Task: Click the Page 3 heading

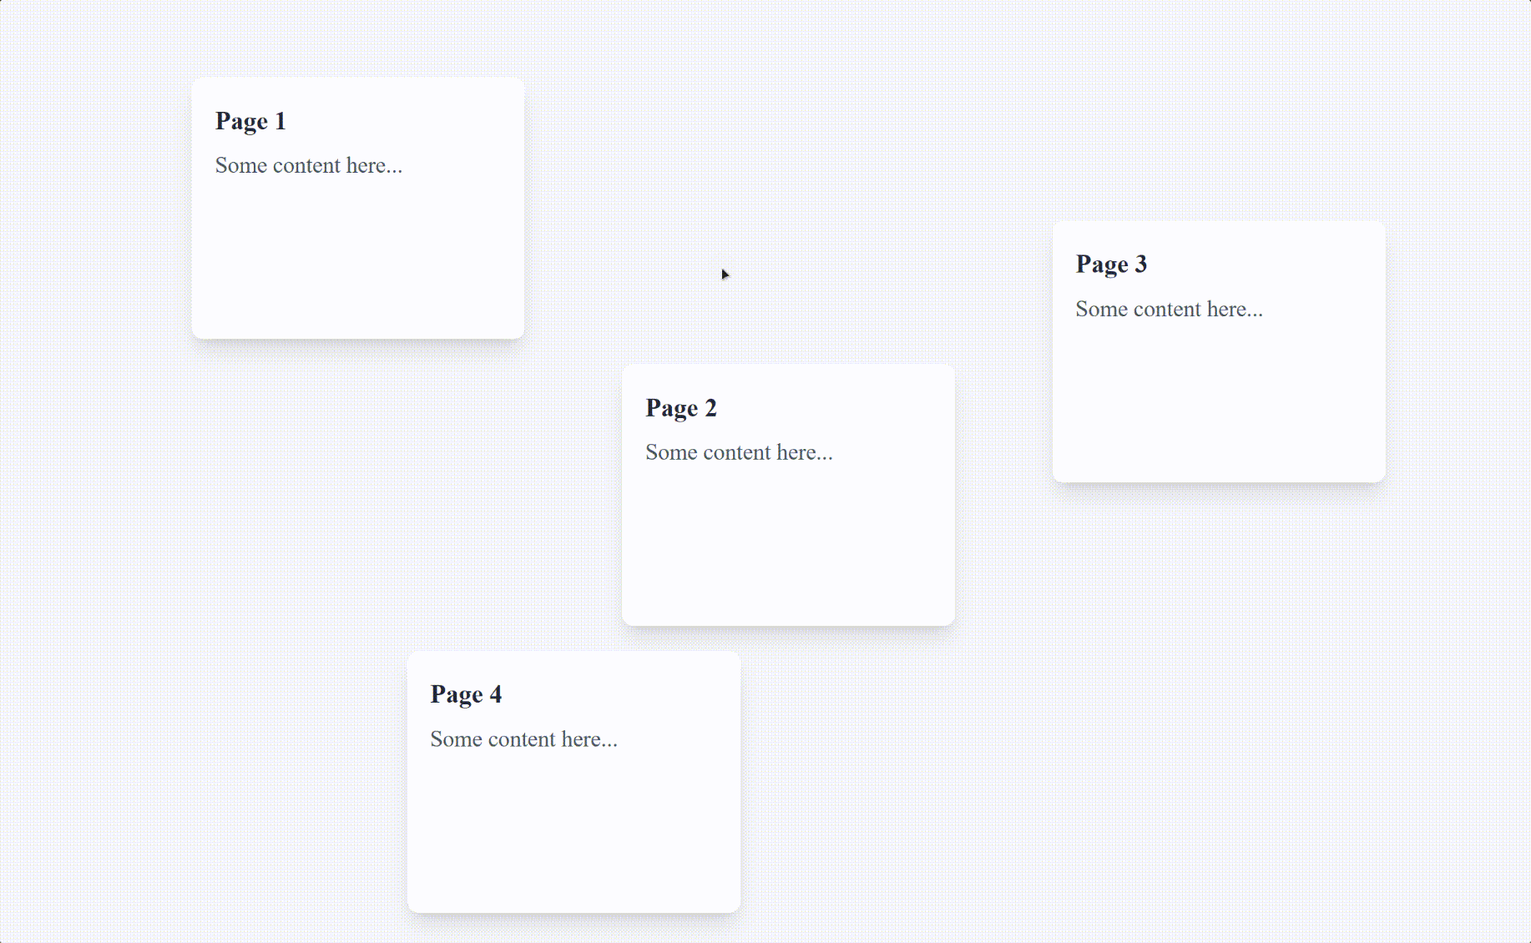Action: pyautogui.click(x=1111, y=265)
